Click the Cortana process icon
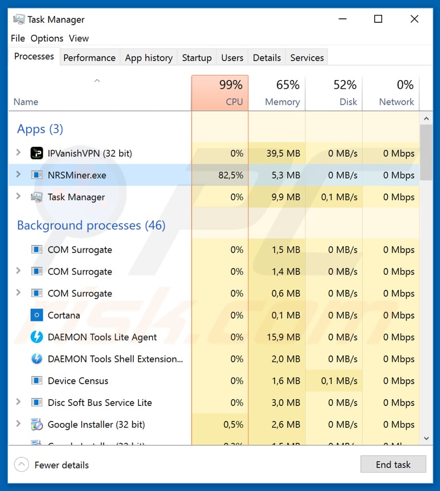Viewport: 440px width, 491px height. [x=37, y=315]
